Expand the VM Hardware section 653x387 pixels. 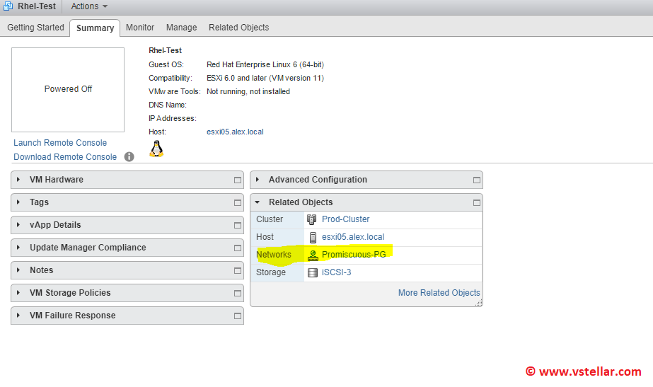pos(18,180)
